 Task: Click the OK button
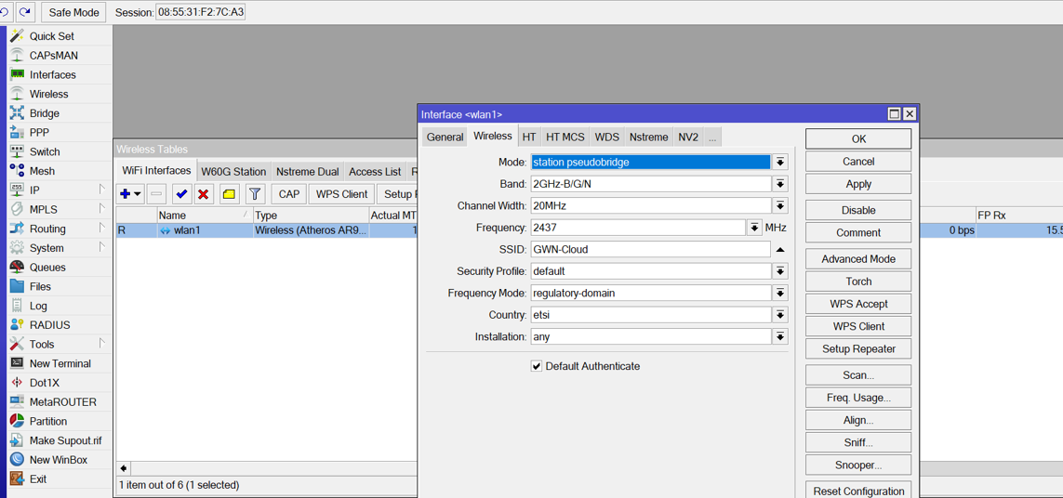coord(858,138)
